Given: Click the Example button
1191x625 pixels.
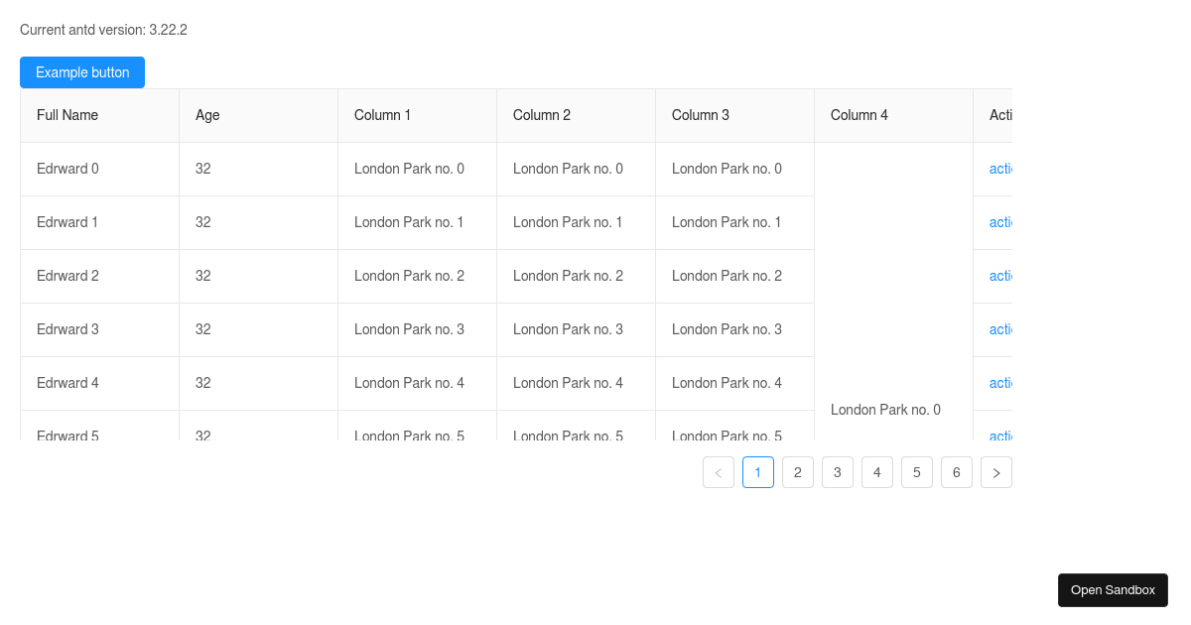Looking at the screenshot, I should tap(81, 71).
